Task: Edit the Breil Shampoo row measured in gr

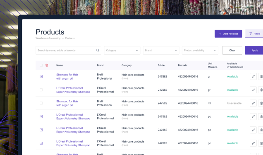Action: pyautogui.click(x=253, y=77)
